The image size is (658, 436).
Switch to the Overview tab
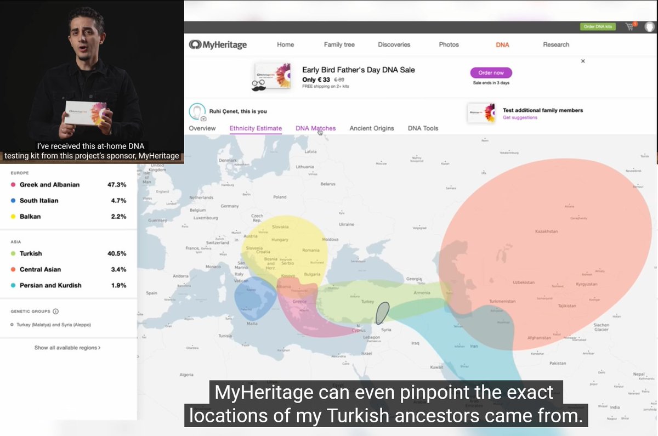(x=202, y=128)
